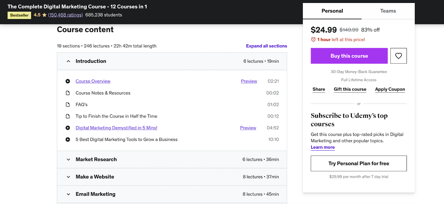Click Buy this course button
Image resolution: width=444 pixels, height=204 pixels.
coord(349,56)
